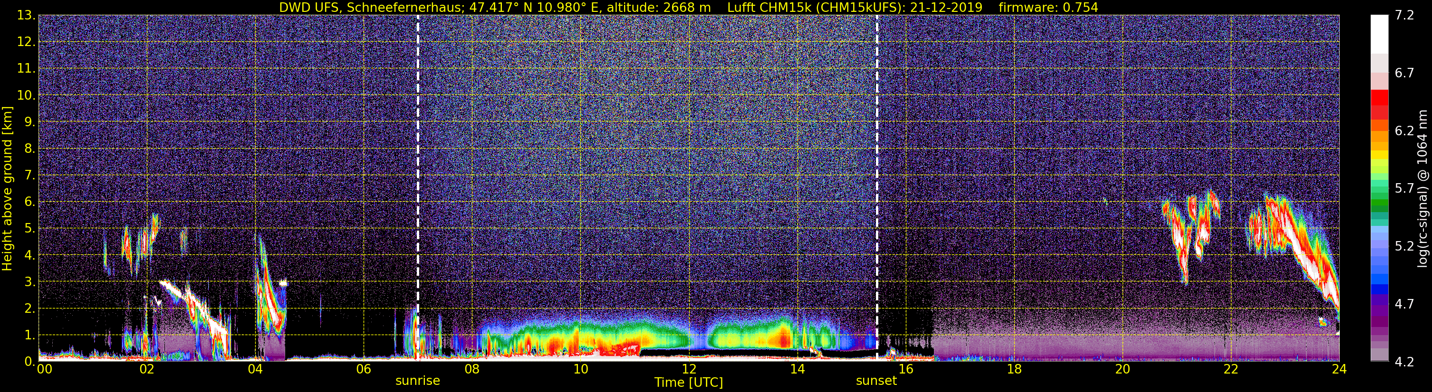Click the 11. height tick label
1432x392 pixels.
click(26, 68)
